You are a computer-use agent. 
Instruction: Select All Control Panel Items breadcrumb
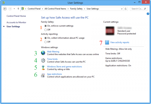55,9
